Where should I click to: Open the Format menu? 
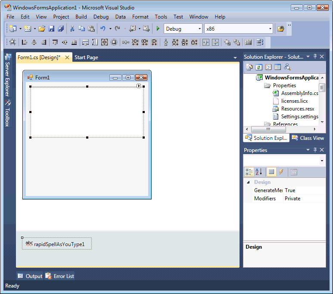(140, 17)
